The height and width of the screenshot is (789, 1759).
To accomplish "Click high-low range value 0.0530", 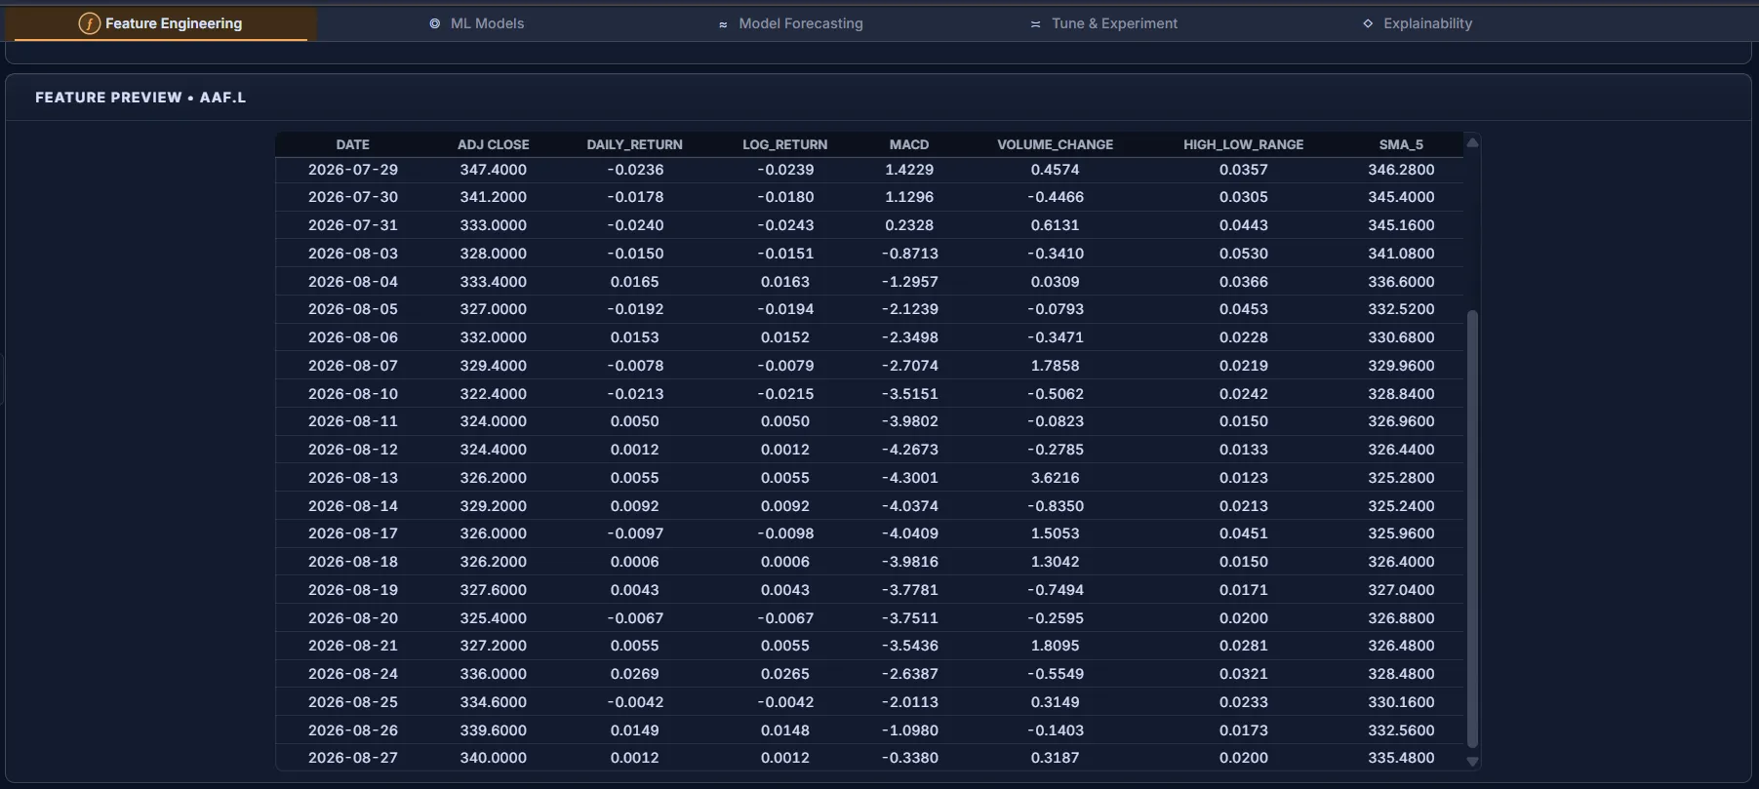I will (1244, 254).
